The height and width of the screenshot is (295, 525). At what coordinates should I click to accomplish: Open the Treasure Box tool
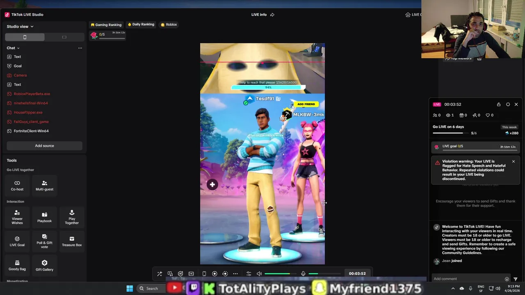click(72, 241)
